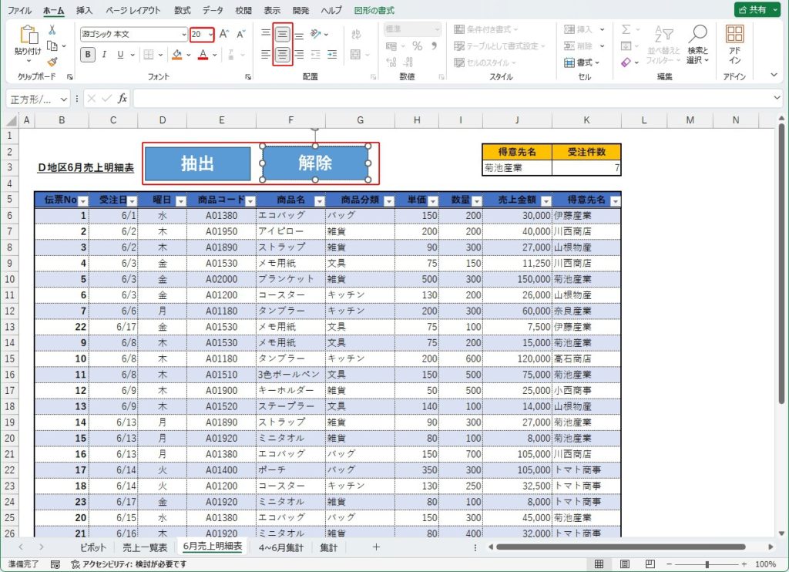Click the add-ins icon in the ribbon
The height and width of the screenshot is (572, 789).
[x=734, y=44]
